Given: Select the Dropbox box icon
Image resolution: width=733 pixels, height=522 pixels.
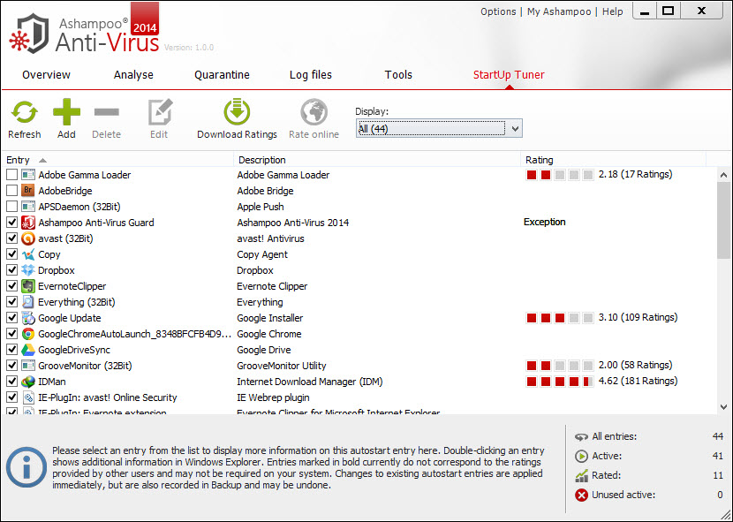Looking at the screenshot, I should (x=28, y=270).
